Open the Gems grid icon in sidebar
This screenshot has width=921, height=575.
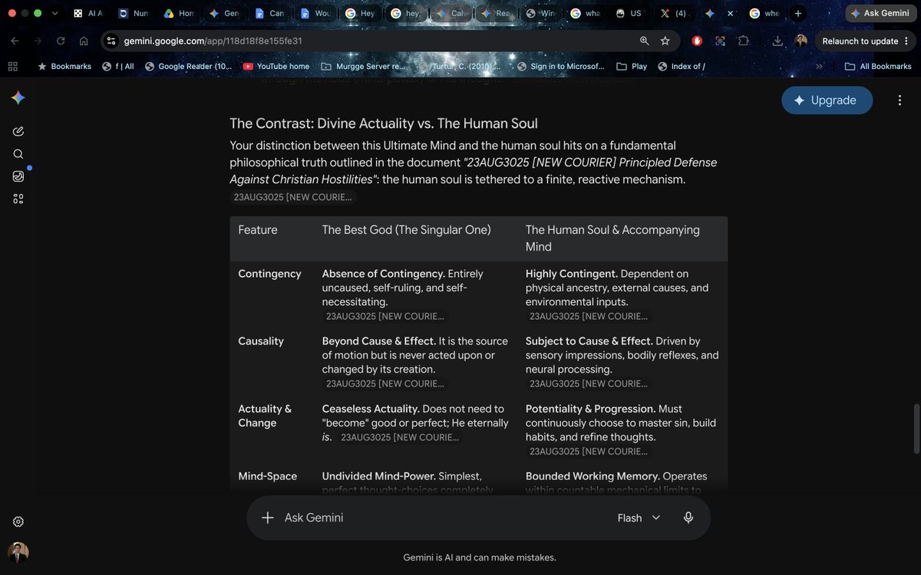18,199
